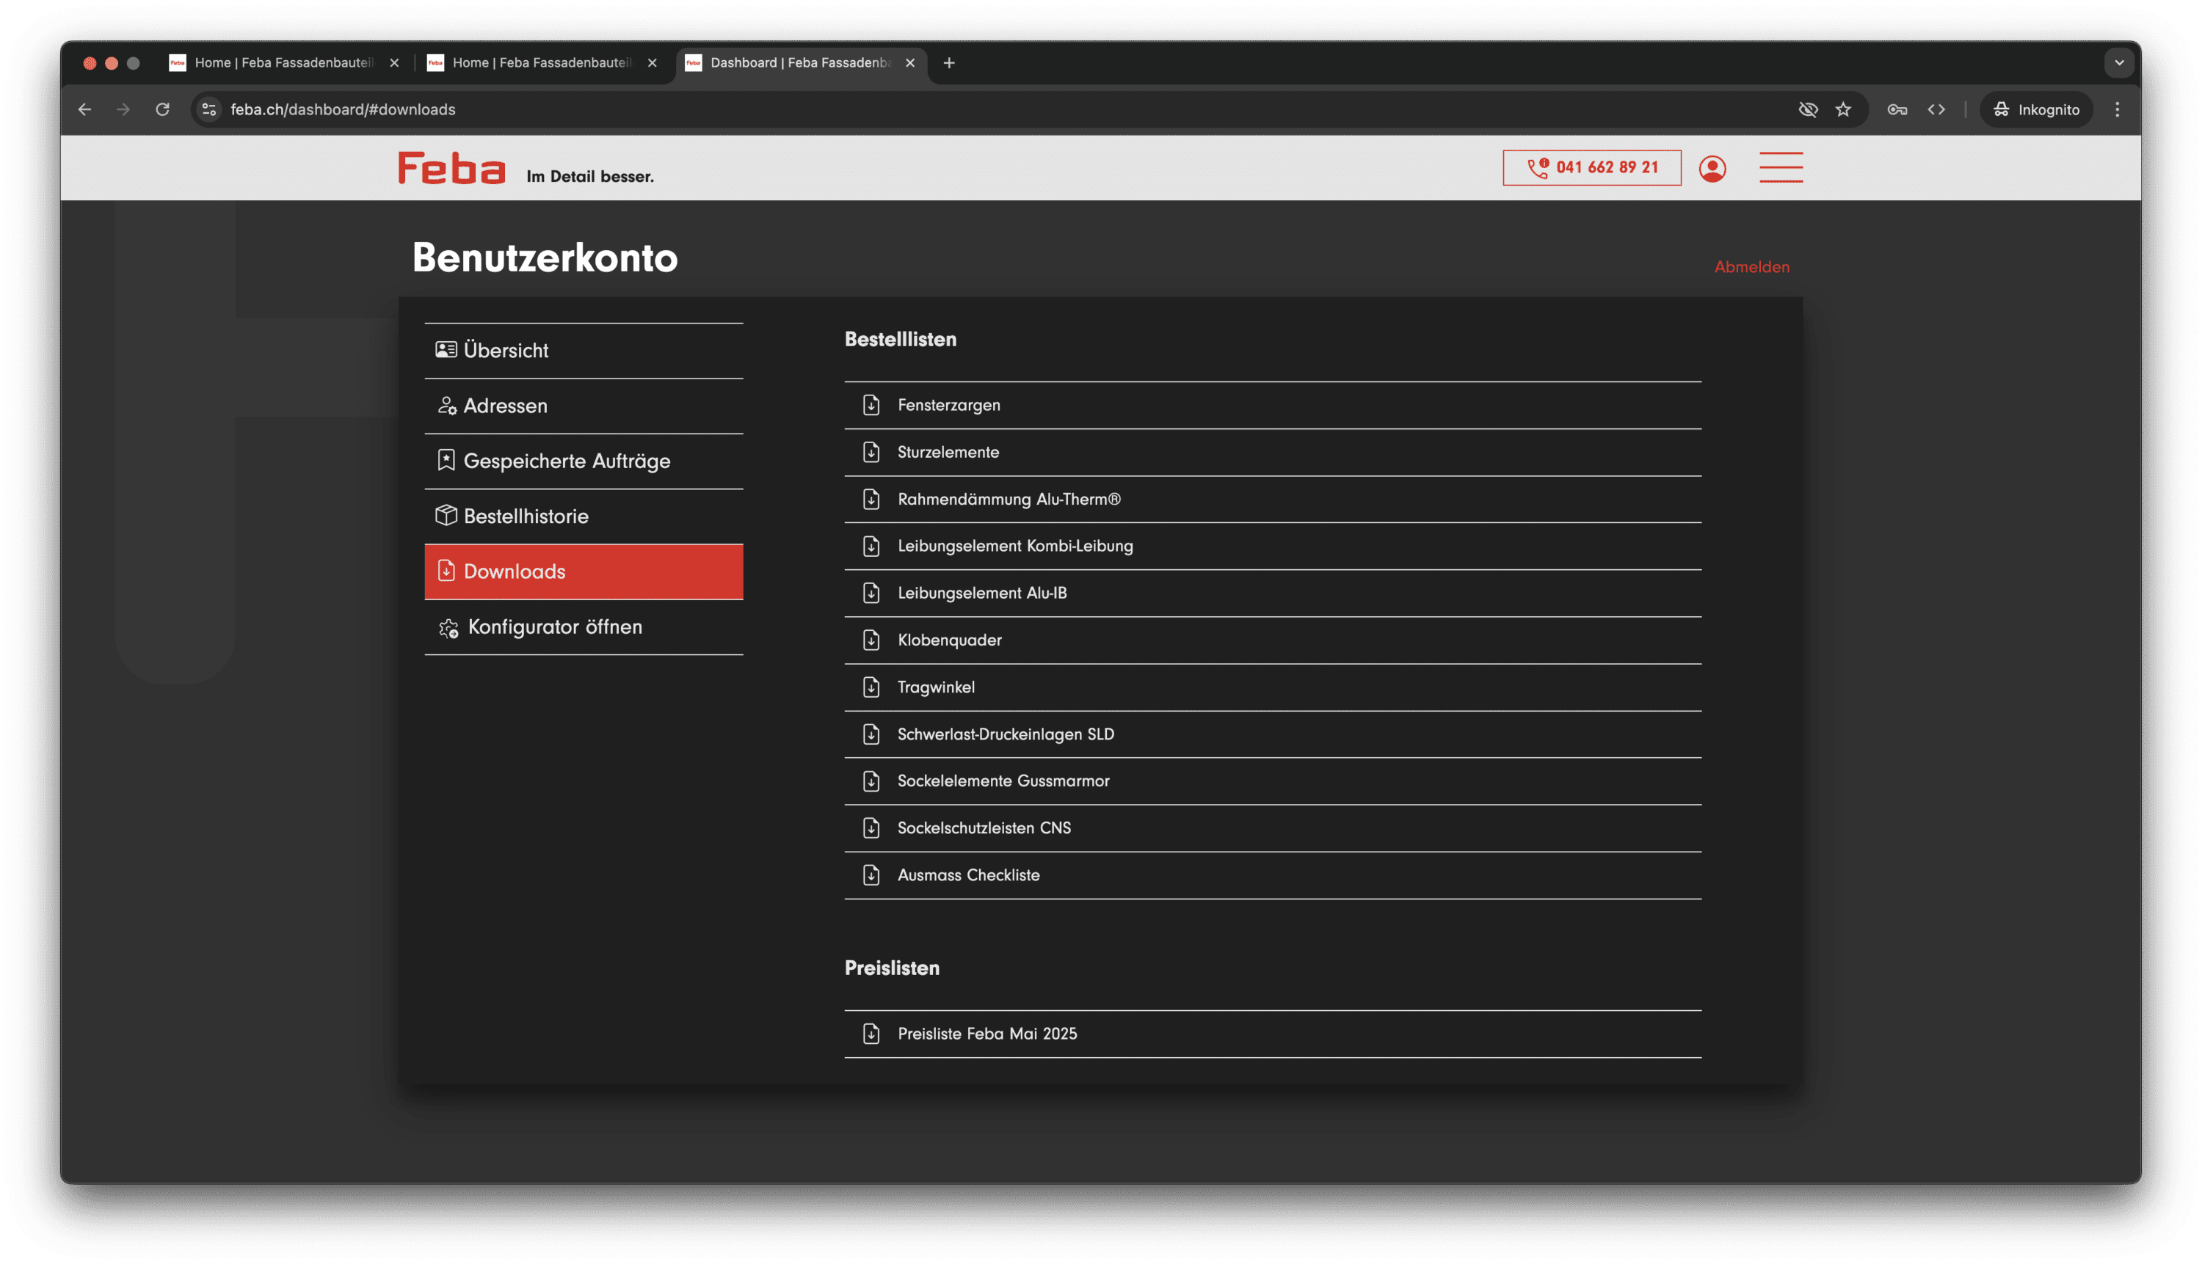Click download icon for Ausmass Checkliste
The image size is (2202, 1264).
tap(871, 875)
